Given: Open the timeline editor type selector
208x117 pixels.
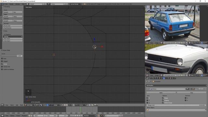Looking at the screenshot, I should click(2, 116).
